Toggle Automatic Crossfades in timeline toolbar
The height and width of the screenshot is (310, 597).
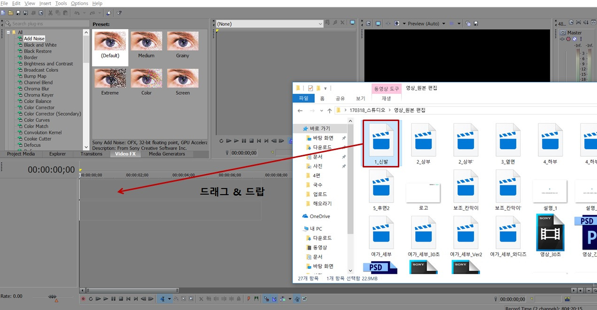274,299
